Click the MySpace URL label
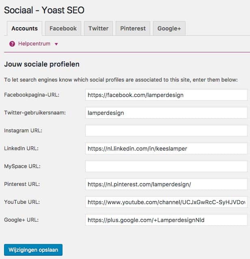This screenshot has height=259, width=250. pos(22,166)
